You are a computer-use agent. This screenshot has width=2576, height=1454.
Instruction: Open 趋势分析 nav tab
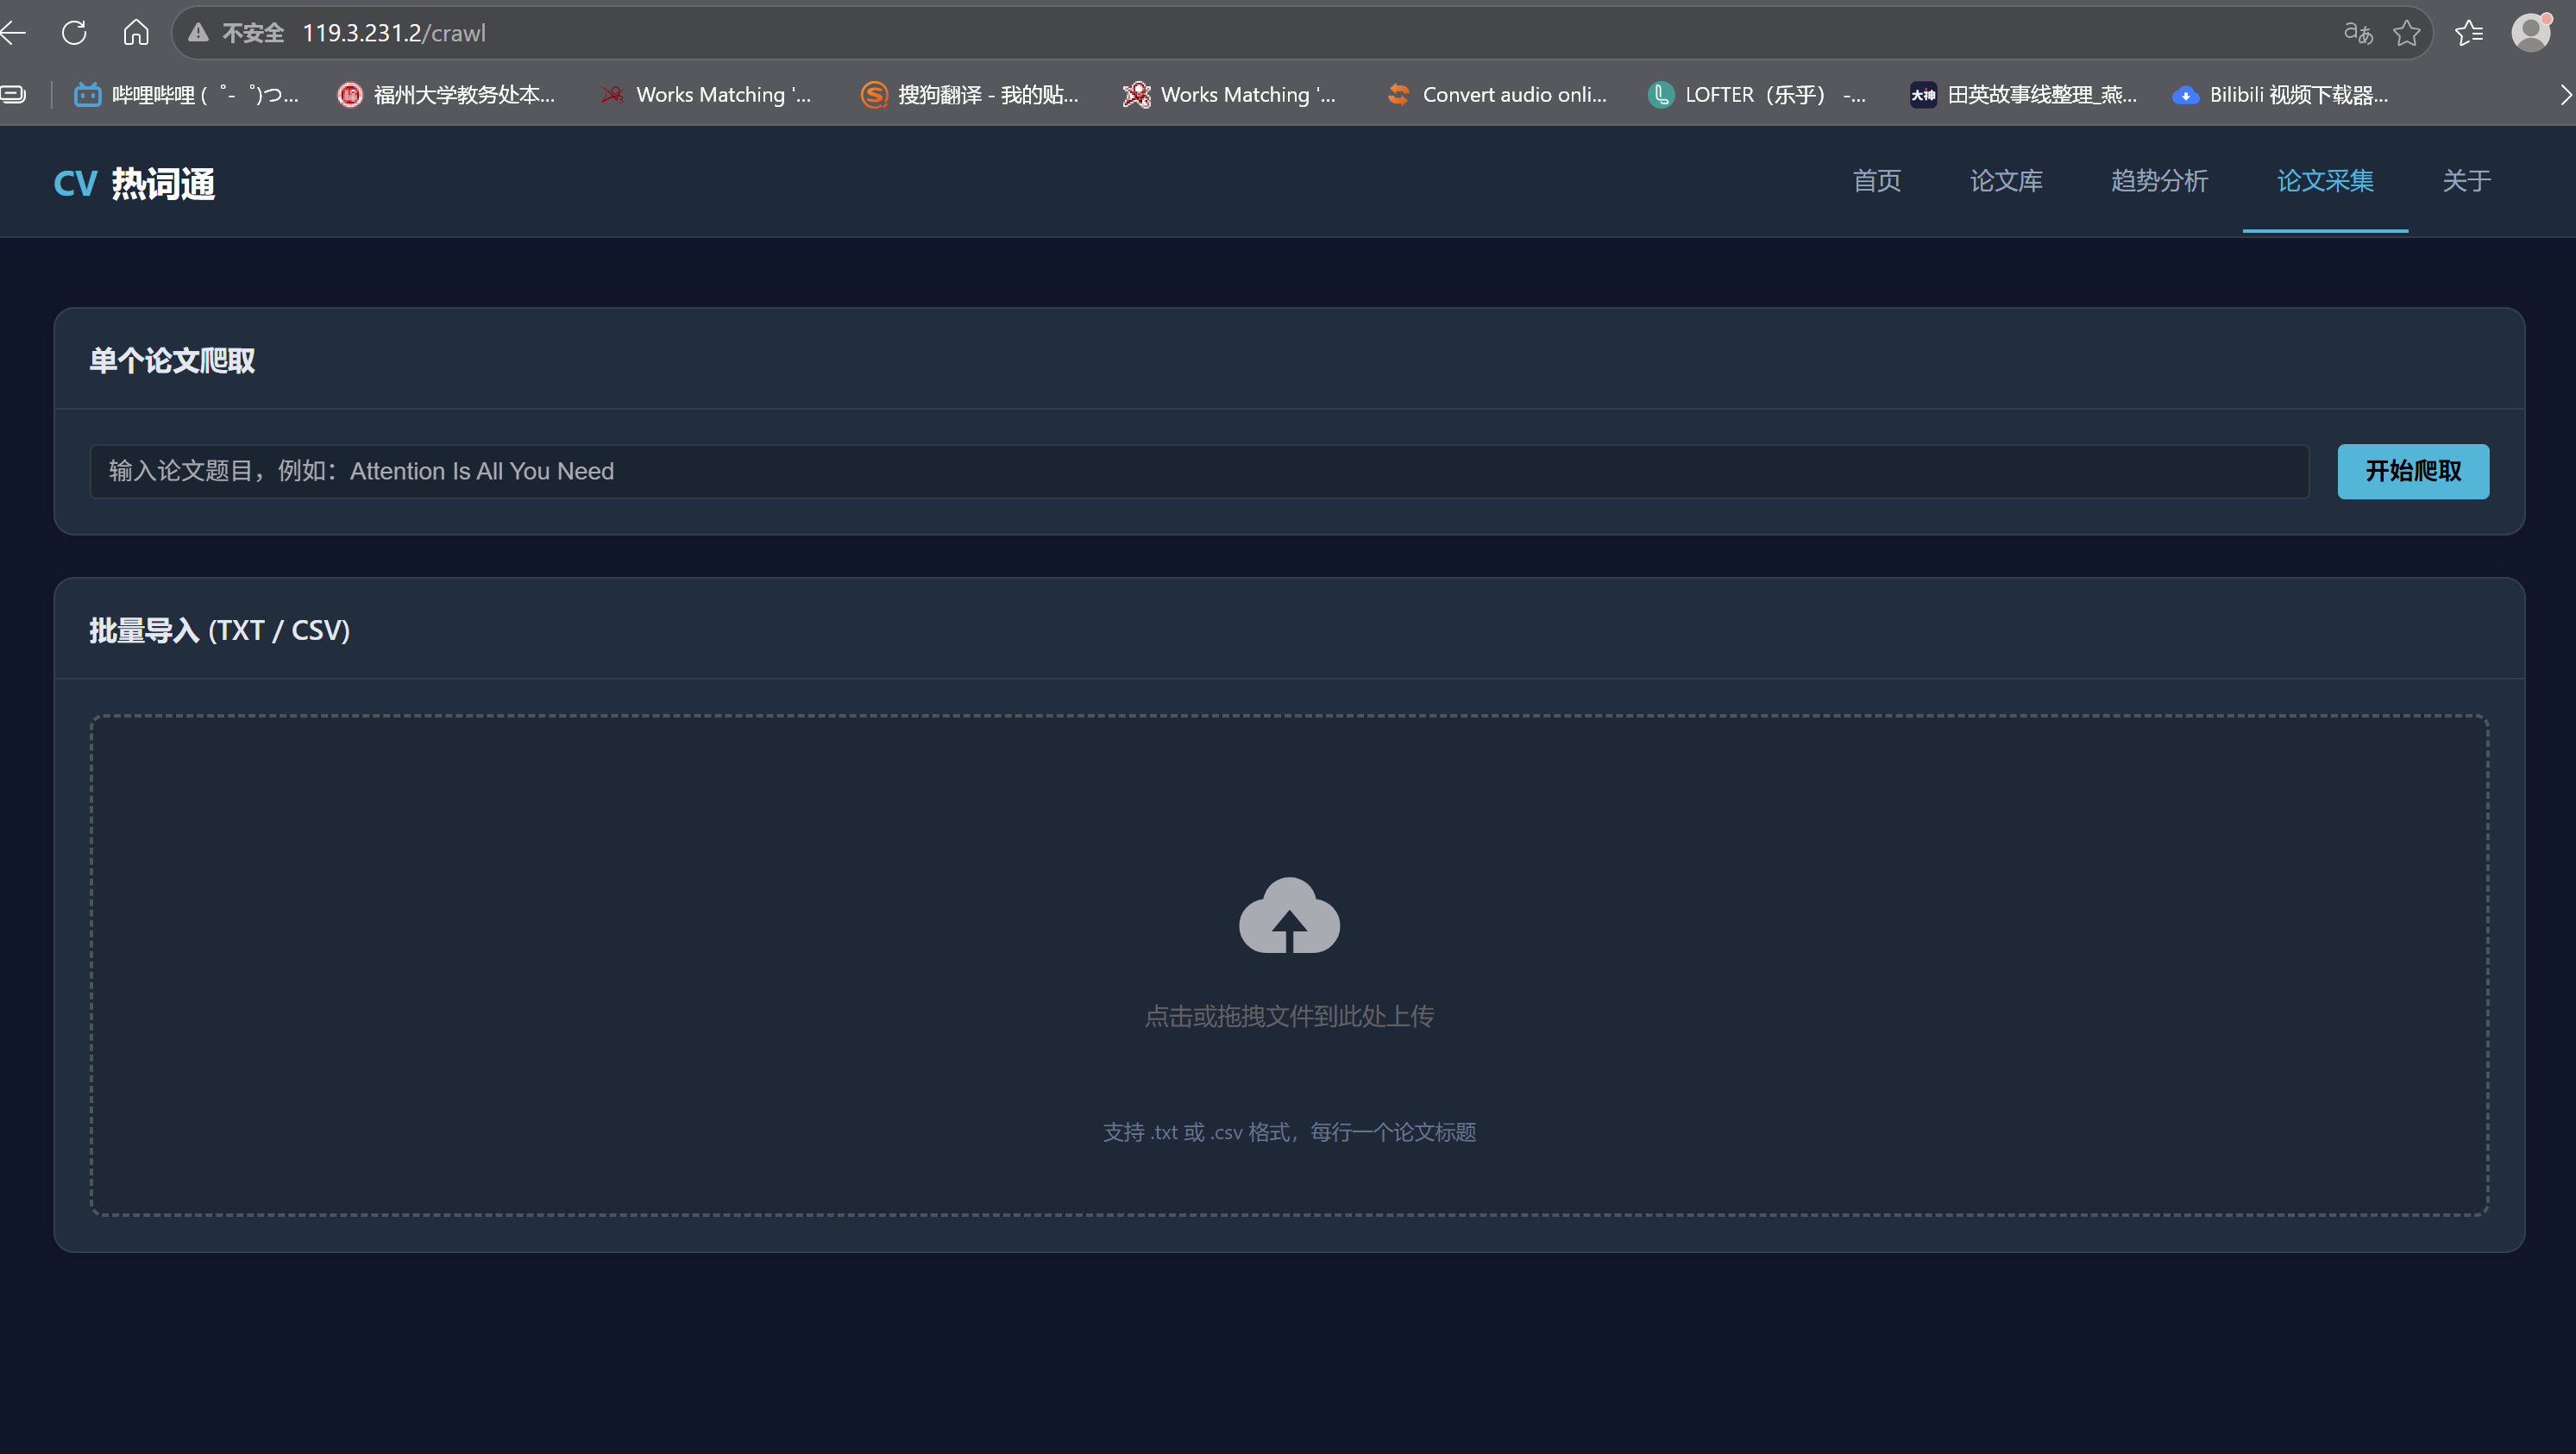[2159, 181]
